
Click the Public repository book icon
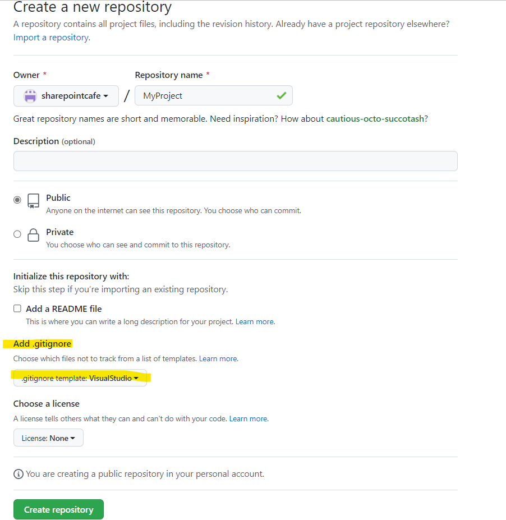pos(33,201)
